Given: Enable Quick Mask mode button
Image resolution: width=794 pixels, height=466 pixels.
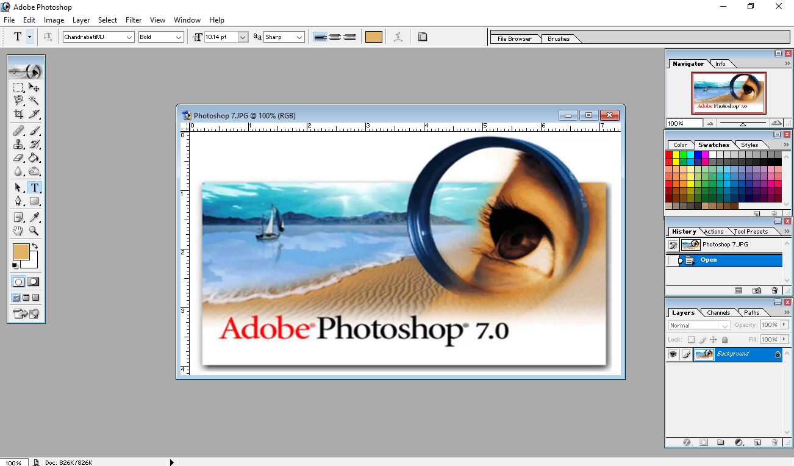Looking at the screenshot, I should coord(34,282).
